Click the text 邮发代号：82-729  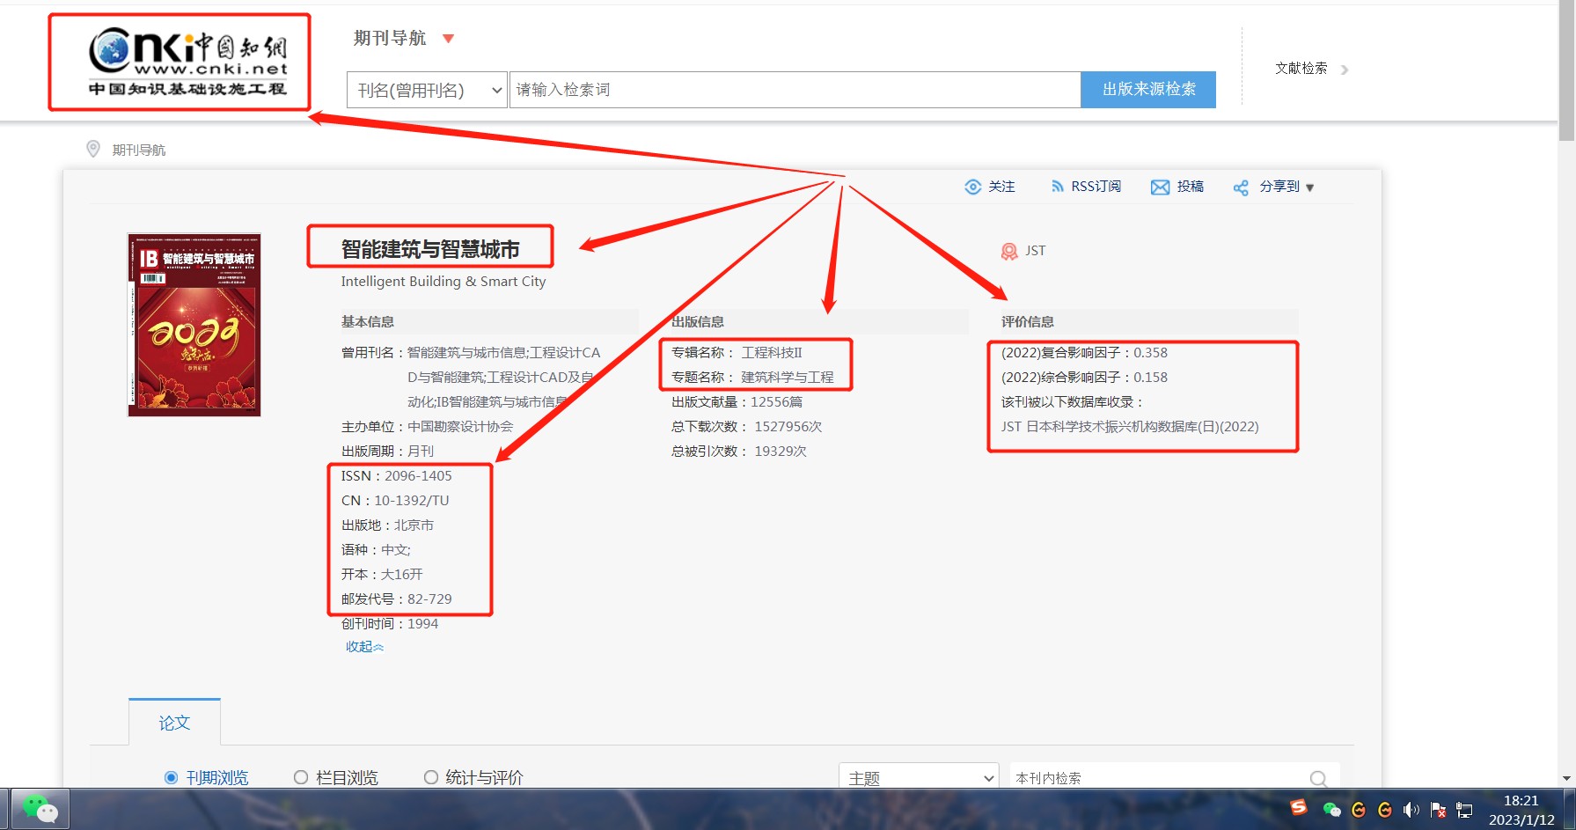(x=397, y=599)
